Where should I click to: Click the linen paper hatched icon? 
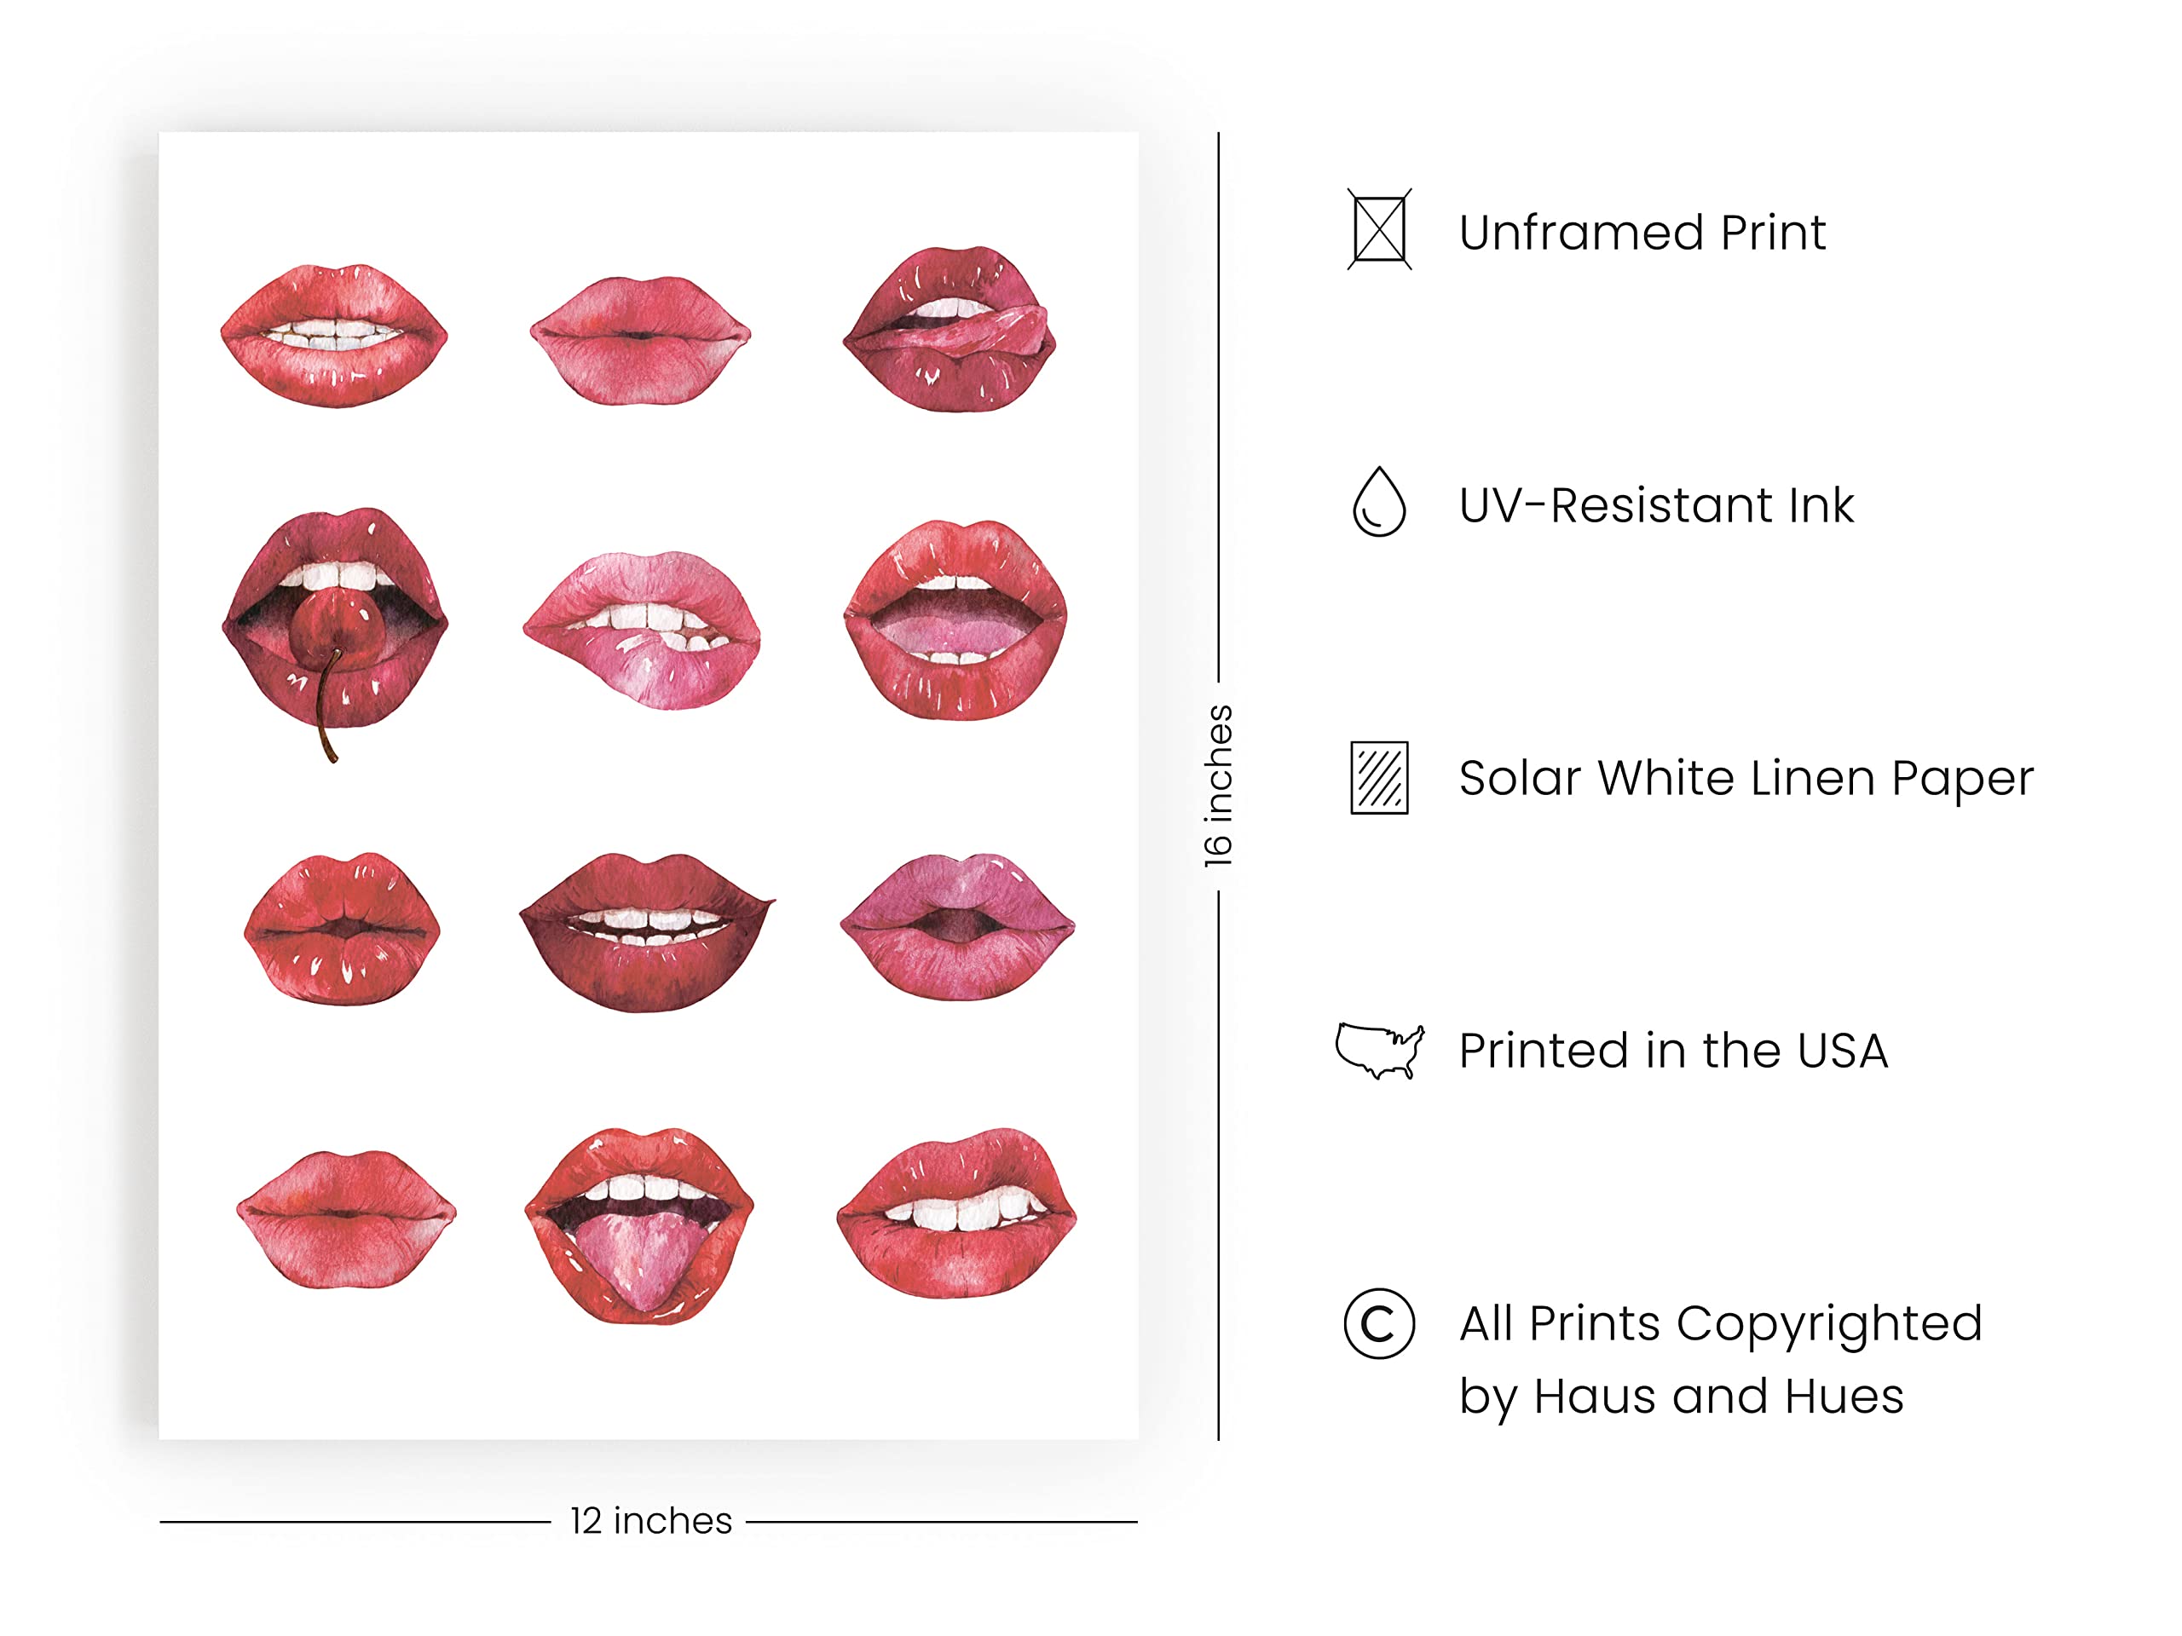[x=1379, y=777]
